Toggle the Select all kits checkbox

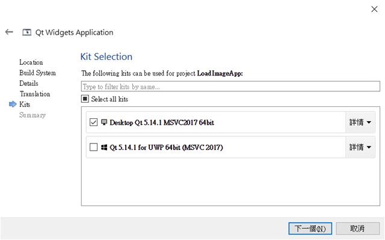click(85, 99)
